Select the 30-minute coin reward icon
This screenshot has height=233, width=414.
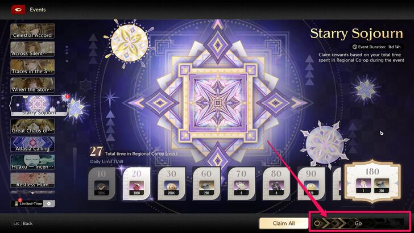pos(171,188)
